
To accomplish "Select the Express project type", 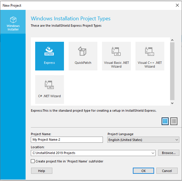I will coord(49,56).
